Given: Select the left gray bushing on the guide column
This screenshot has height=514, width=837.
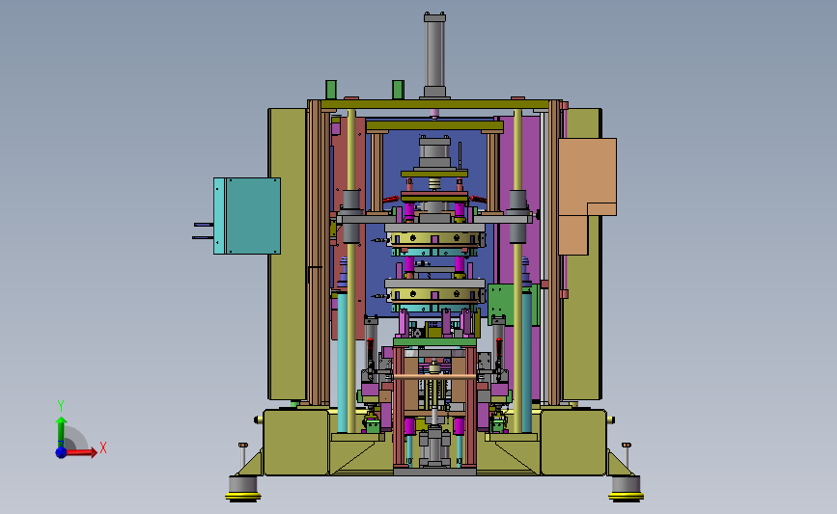Looking at the screenshot, I should tap(350, 216).
